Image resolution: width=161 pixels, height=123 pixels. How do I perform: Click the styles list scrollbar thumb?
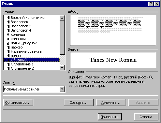[x=62, y=37]
